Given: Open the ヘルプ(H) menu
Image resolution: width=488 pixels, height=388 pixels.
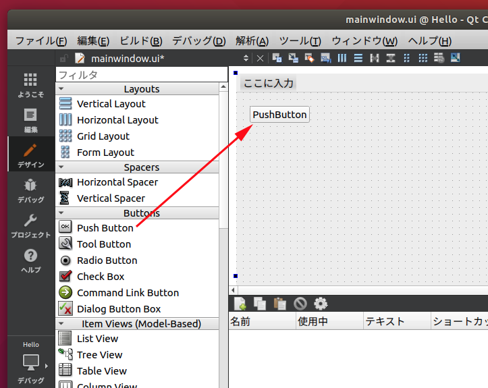Looking at the screenshot, I should click(x=430, y=40).
